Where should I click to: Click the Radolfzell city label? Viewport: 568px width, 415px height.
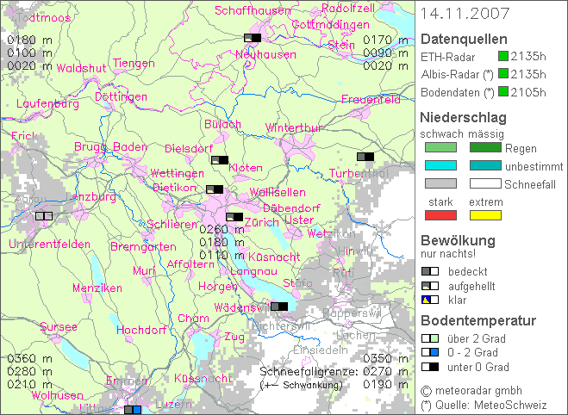(348, 8)
